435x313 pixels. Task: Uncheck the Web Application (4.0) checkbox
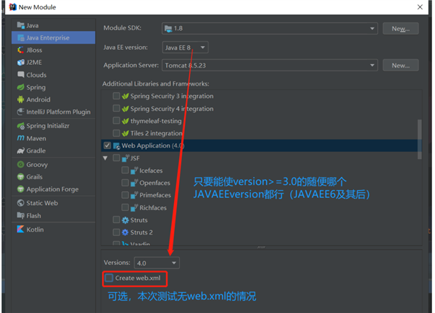click(x=107, y=145)
